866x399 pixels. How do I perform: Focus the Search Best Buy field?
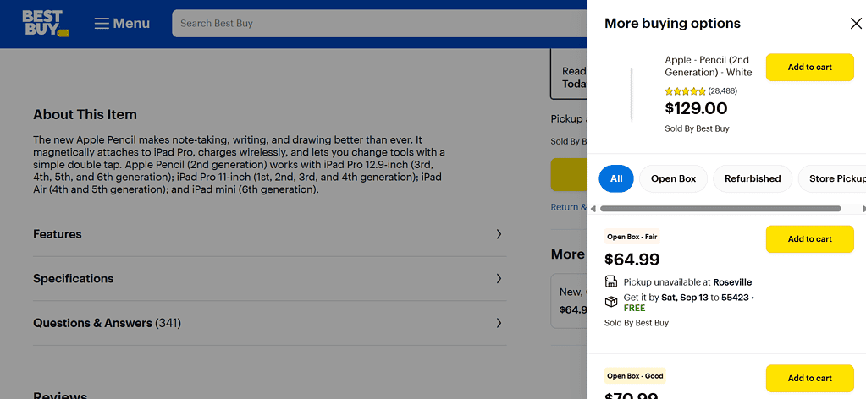pyautogui.click(x=380, y=23)
